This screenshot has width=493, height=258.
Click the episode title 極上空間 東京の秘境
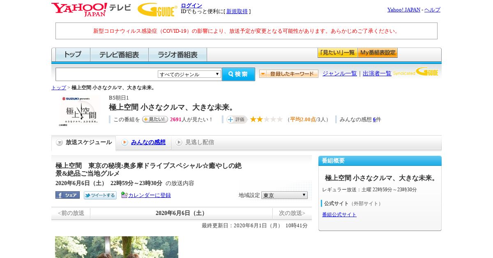click(x=148, y=170)
